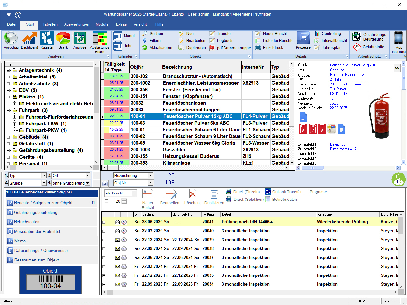Open Gefährdungsbeurteilung side button

[52, 212]
